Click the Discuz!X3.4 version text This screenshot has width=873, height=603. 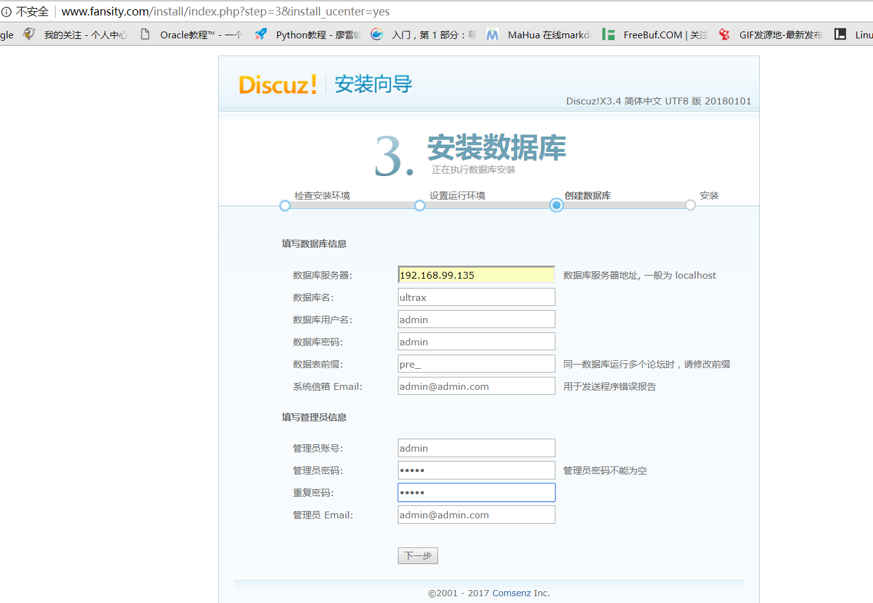pyautogui.click(x=659, y=101)
